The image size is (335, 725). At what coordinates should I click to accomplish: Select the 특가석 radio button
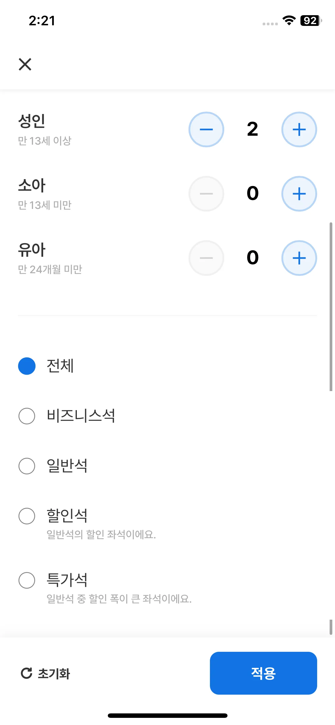(27, 580)
